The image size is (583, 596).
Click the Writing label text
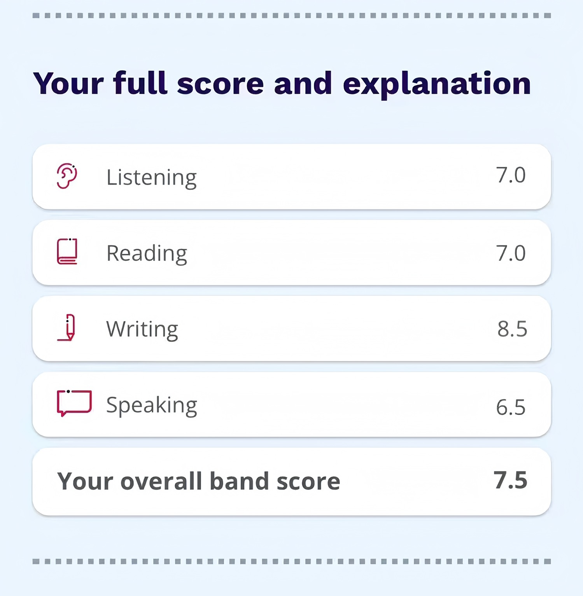(142, 330)
